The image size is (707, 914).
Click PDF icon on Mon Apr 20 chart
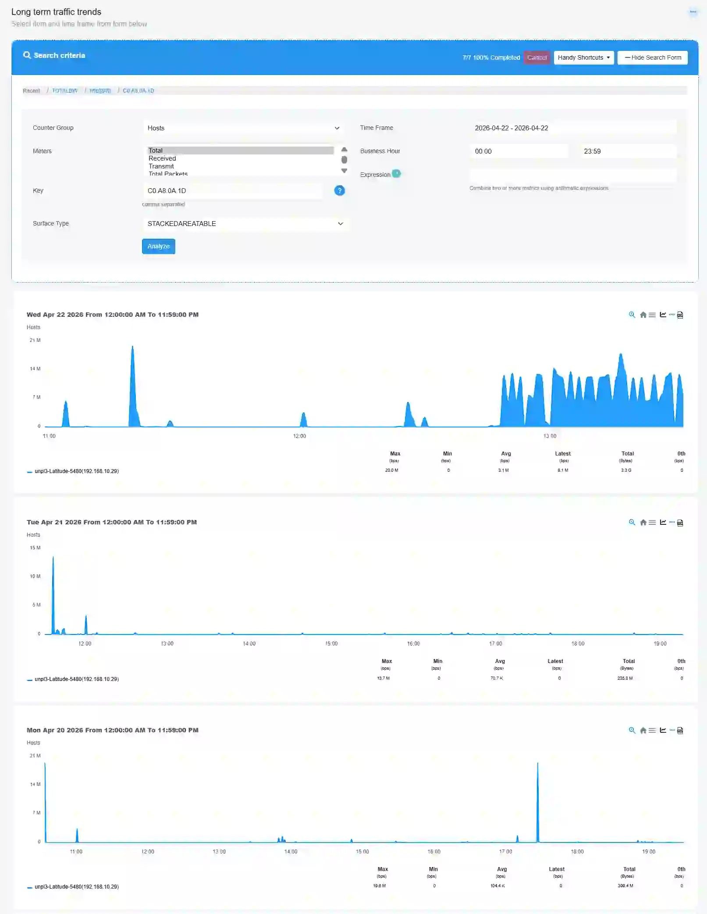point(680,730)
